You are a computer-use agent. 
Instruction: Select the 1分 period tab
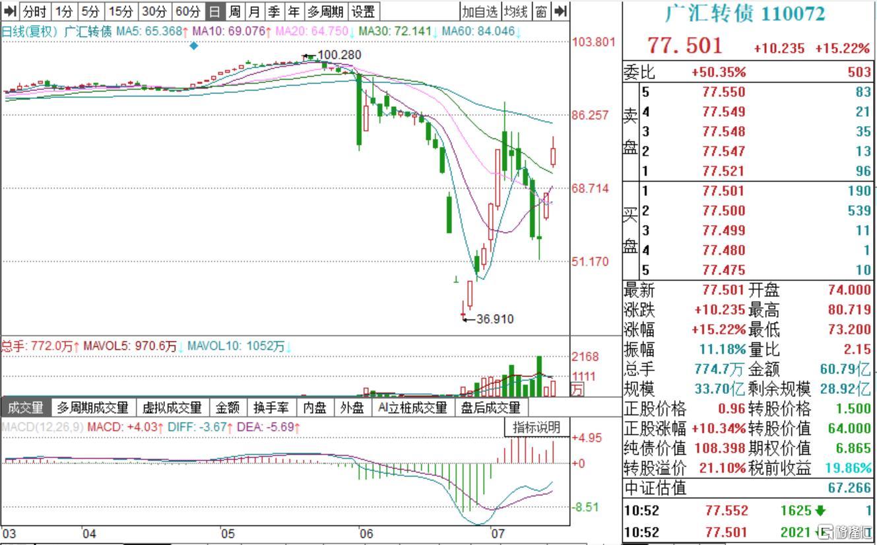tap(65, 11)
